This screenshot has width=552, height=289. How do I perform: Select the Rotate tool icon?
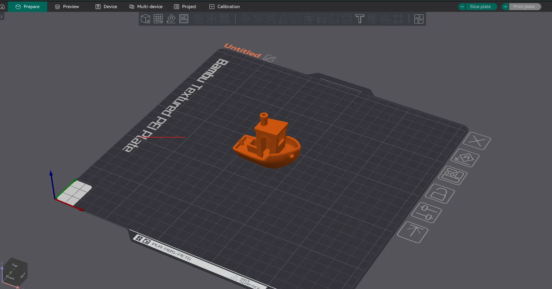coord(258,19)
